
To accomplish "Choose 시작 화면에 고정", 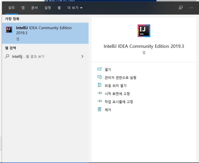I will tap(117, 94).
